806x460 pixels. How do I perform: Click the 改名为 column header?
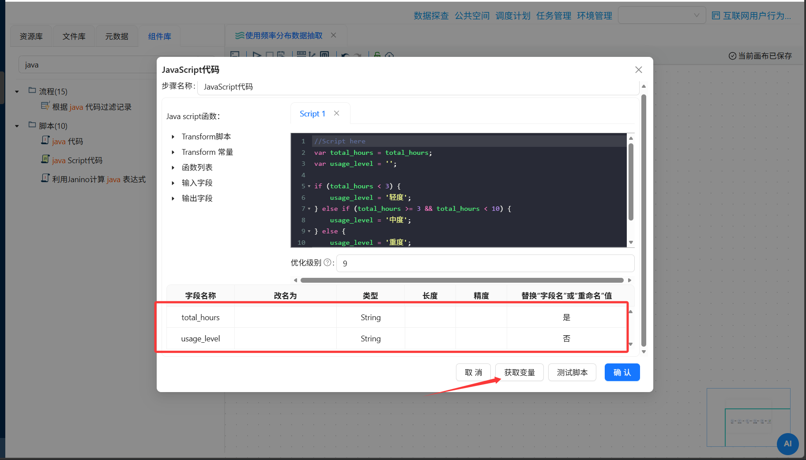285,295
